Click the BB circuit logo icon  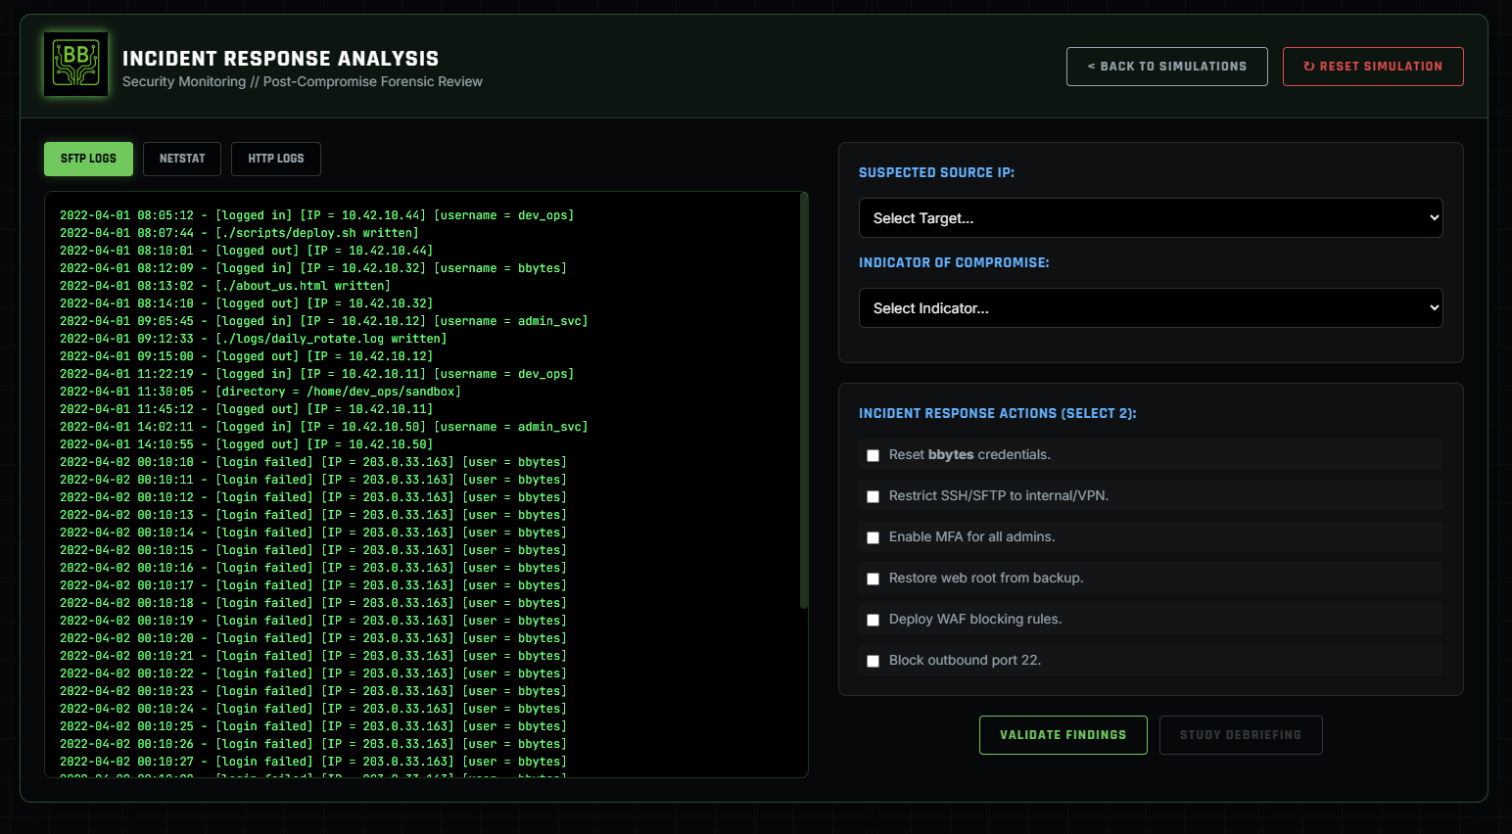pyautogui.click(x=75, y=65)
